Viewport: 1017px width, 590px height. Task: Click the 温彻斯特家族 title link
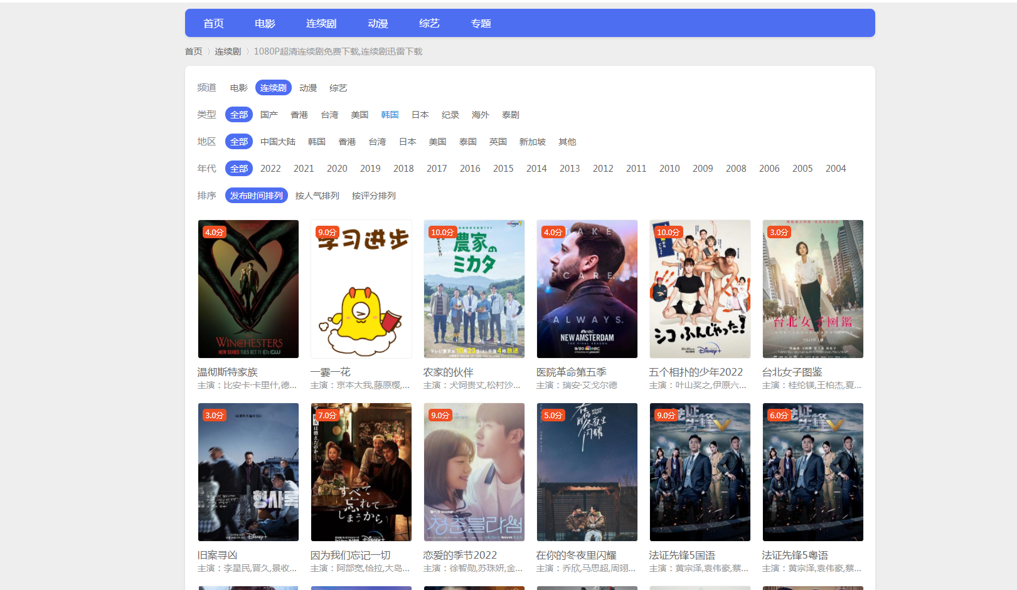pos(228,372)
